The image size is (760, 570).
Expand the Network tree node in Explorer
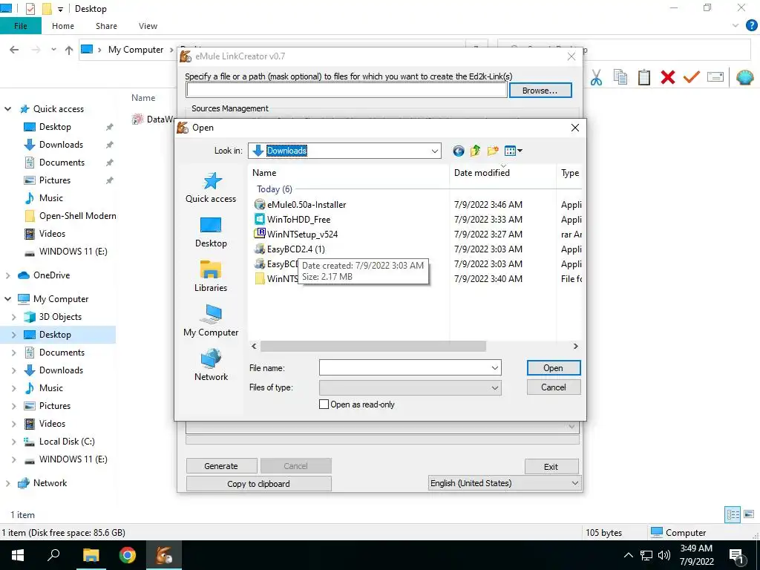click(7, 483)
